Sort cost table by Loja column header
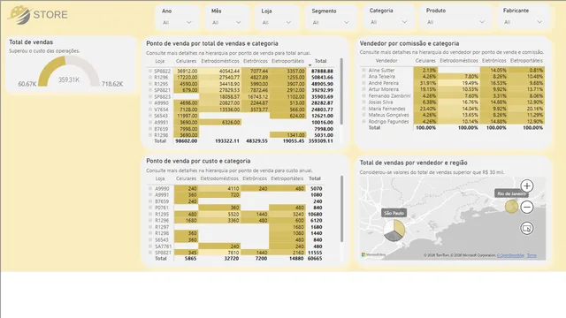This screenshot has height=318, width=566. click(x=160, y=178)
